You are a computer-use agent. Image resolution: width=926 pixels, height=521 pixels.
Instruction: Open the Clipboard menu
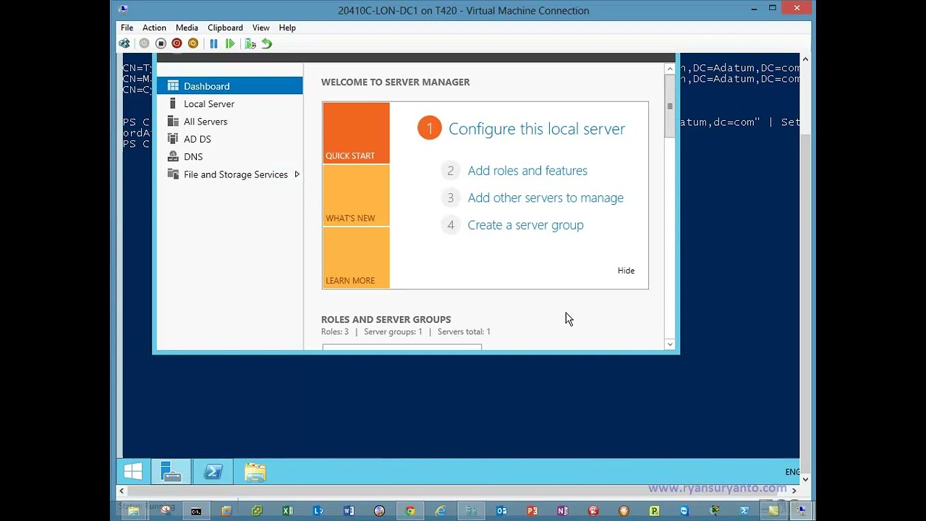(x=225, y=27)
